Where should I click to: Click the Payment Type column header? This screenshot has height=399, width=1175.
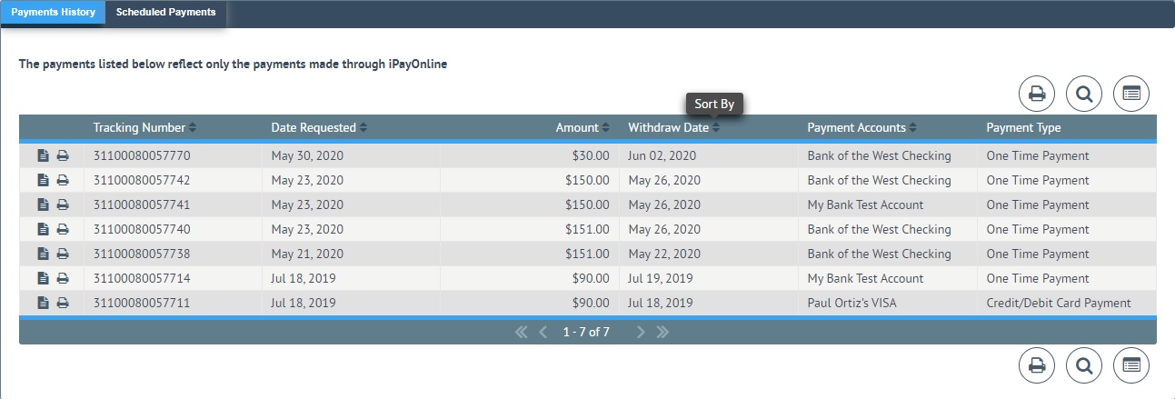click(x=1023, y=128)
